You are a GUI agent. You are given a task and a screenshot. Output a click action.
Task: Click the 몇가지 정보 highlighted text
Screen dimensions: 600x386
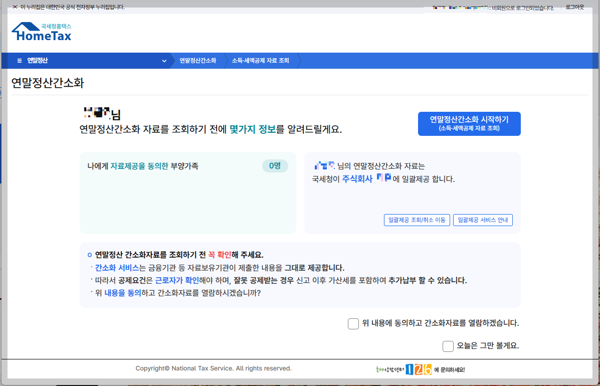(x=253, y=129)
